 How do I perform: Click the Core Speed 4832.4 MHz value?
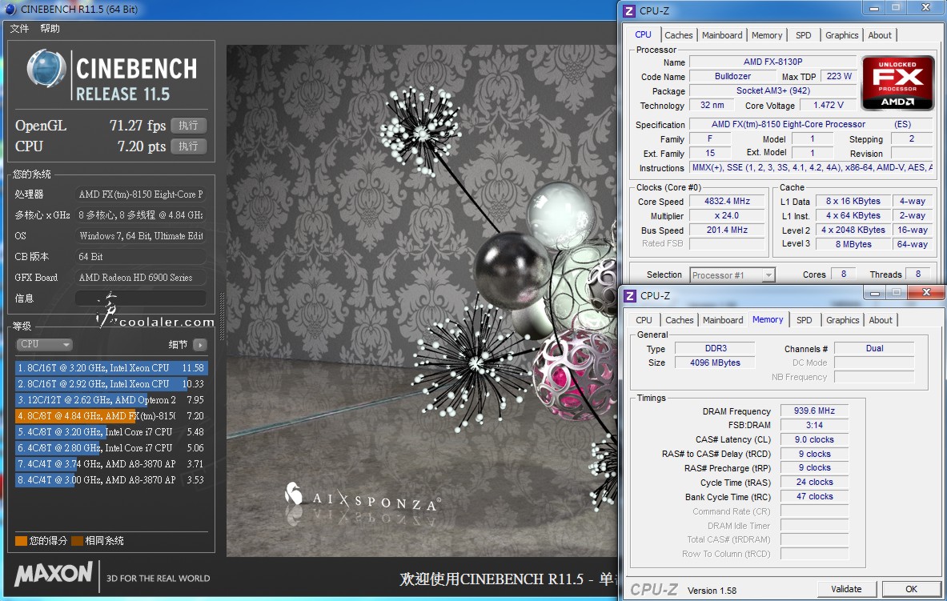click(727, 201)
